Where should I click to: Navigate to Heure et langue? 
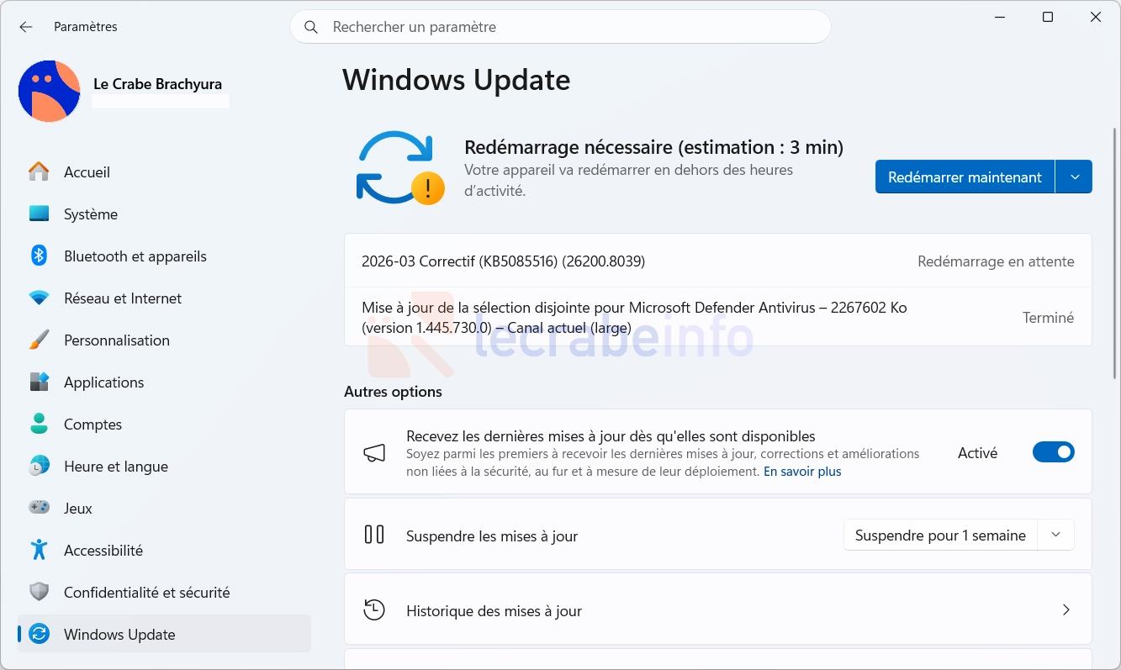click(116, 467)
